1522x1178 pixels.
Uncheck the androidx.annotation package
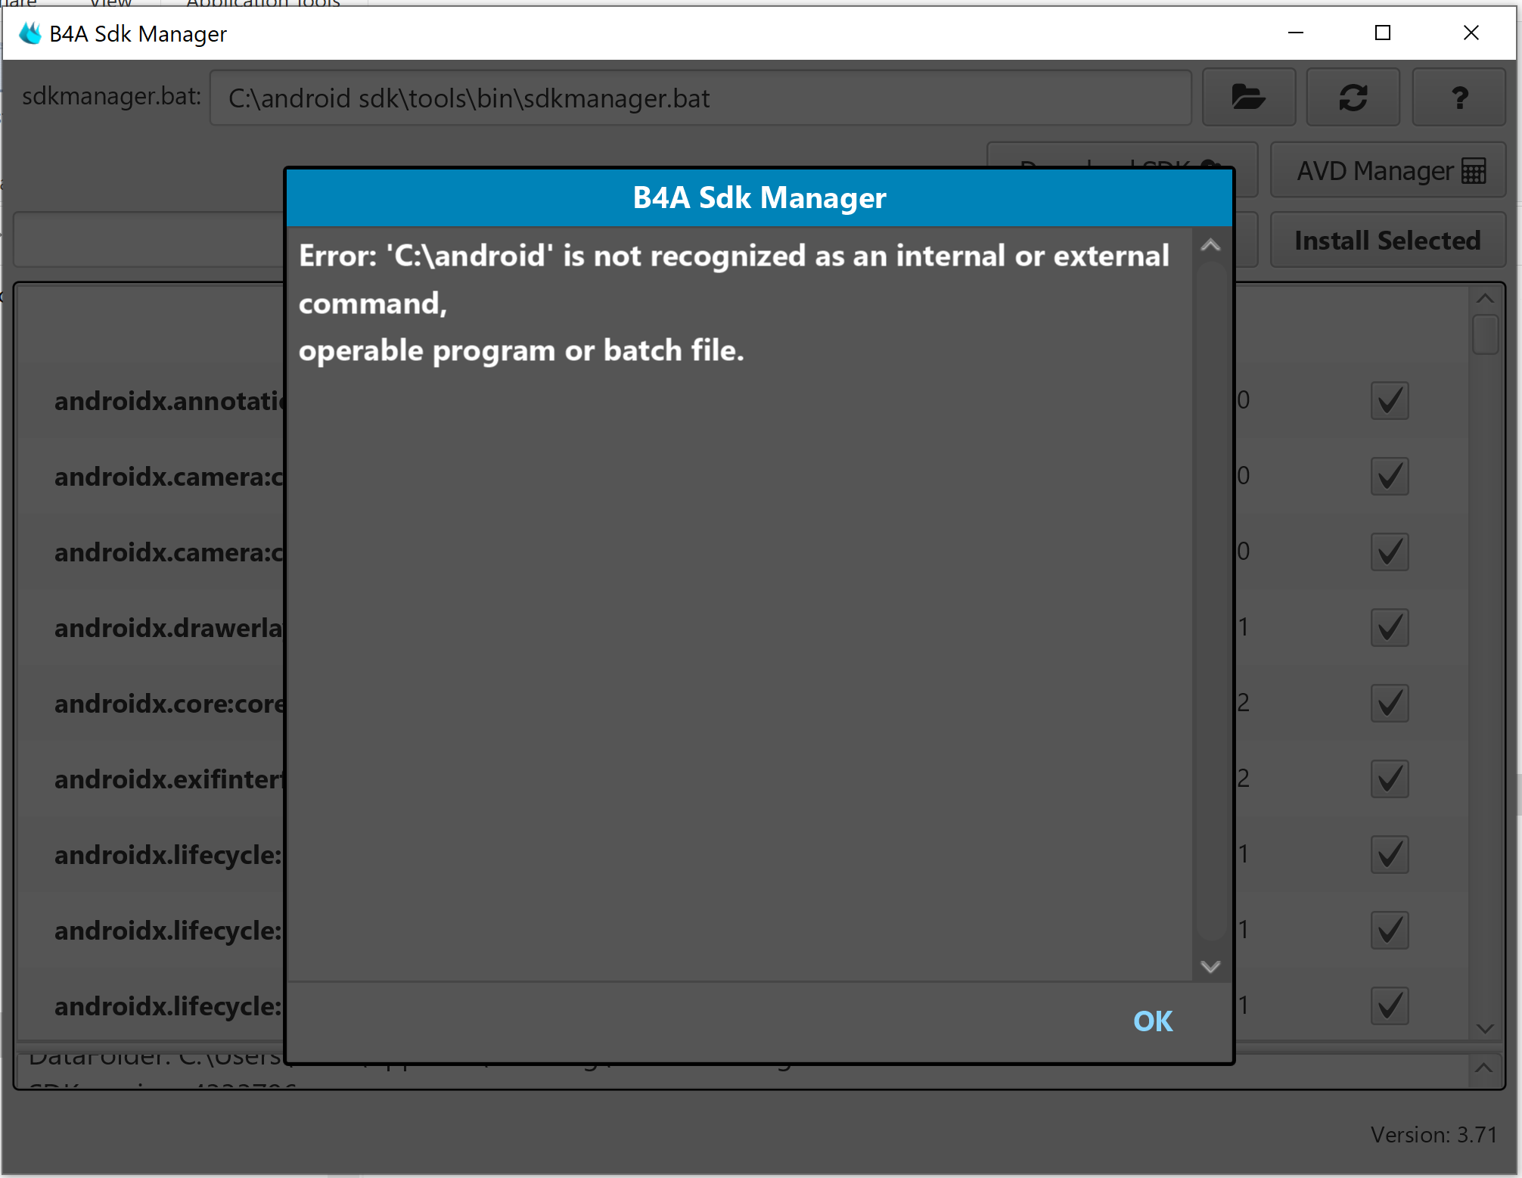point(1389,400)
